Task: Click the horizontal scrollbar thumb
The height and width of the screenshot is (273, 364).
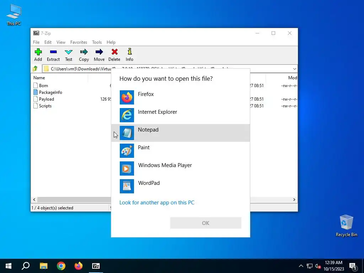Action: pos(74,200)
